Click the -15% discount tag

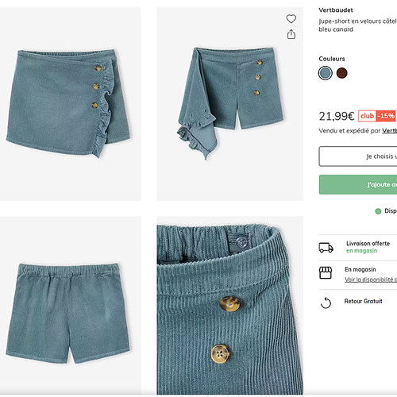point(386,116)
